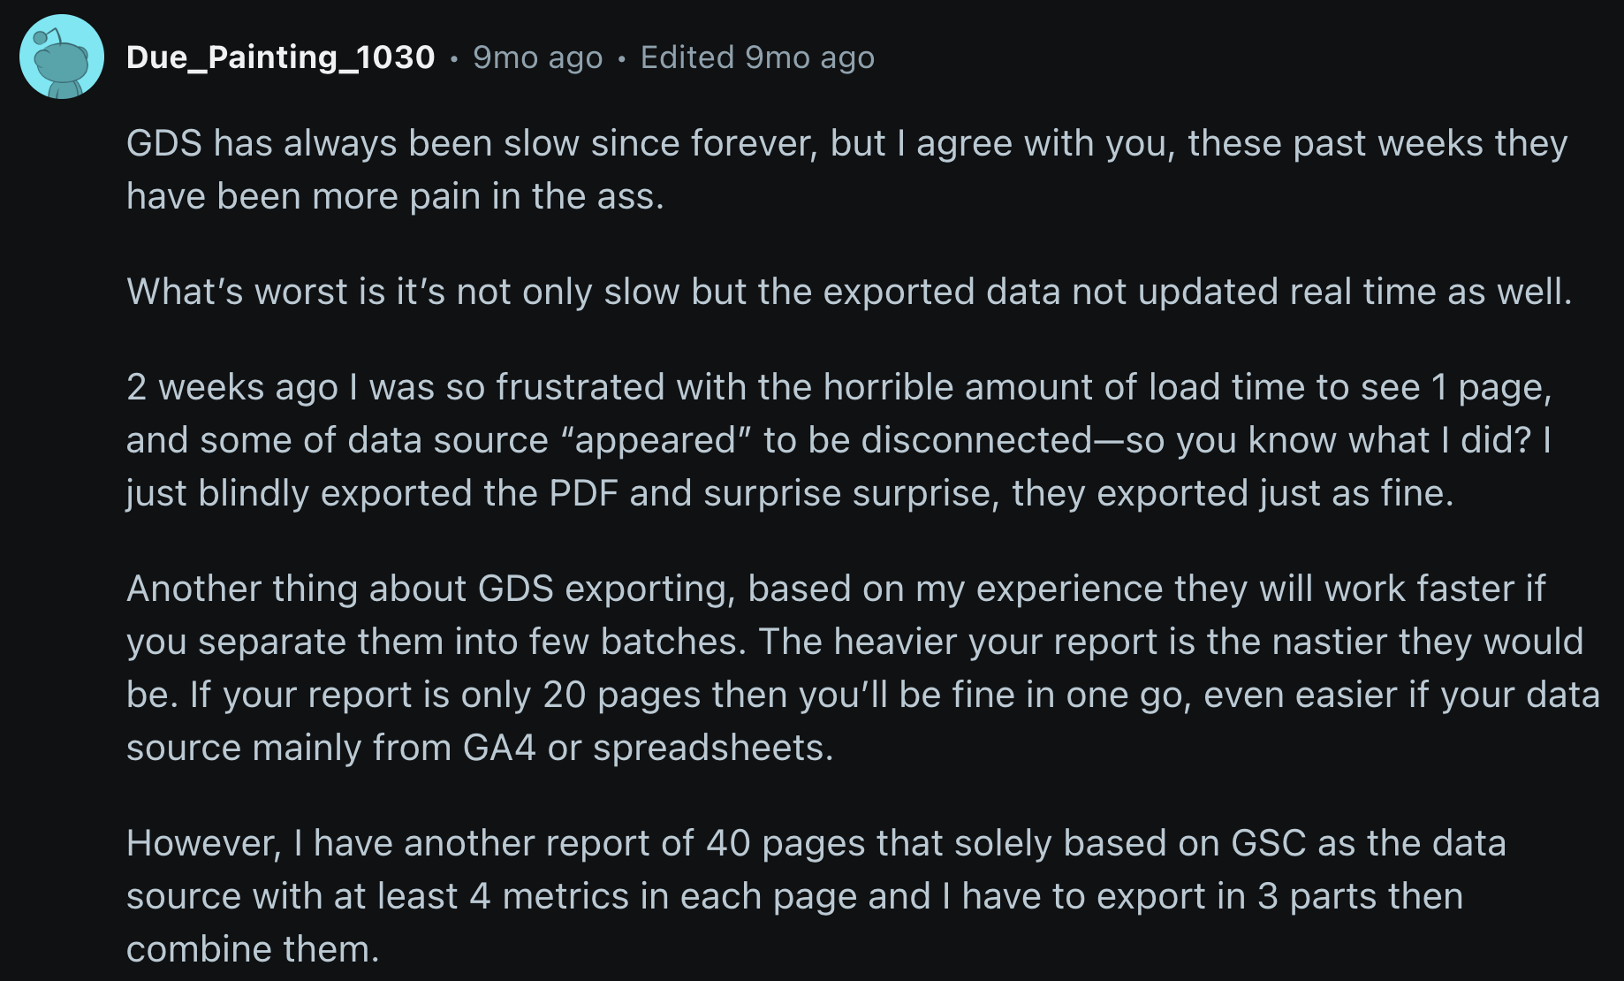This screenshot has height=981, width=1624.
Task: Click the paragraph starting "2 weeks ago"
Action: [x=839, y=440]
